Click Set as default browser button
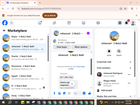The width and height of the screenshot is (140, 105). tap(50, 15)
